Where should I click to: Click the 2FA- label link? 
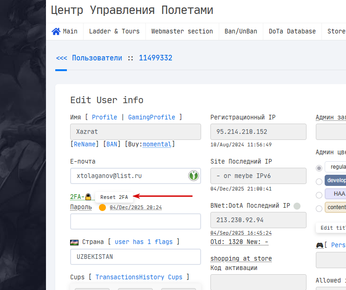77,197
